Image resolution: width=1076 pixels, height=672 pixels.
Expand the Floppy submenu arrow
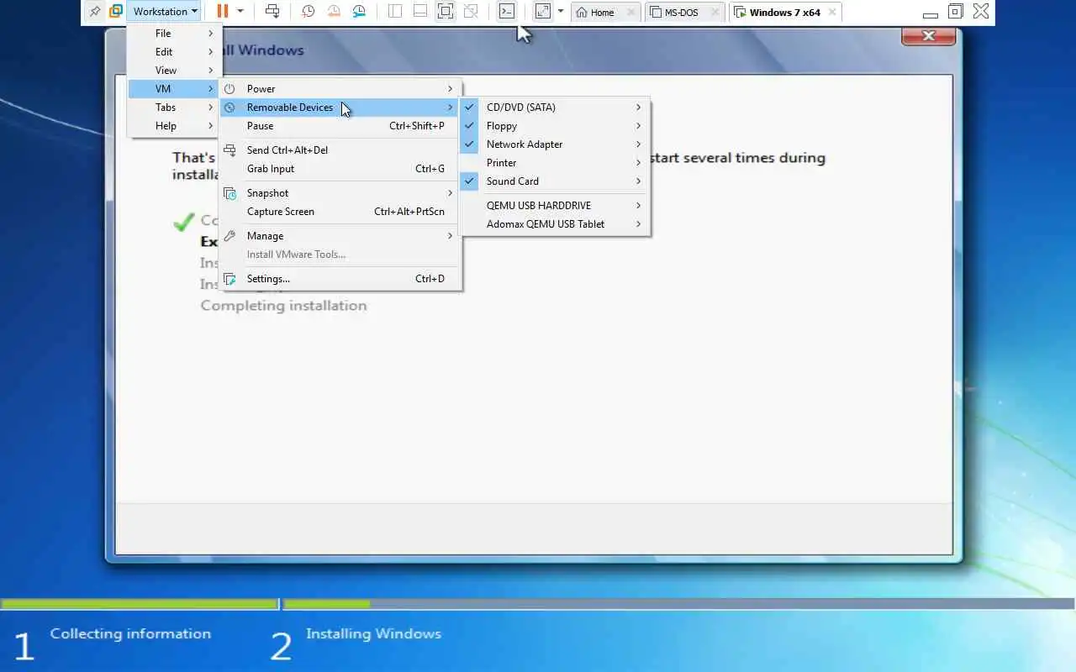(x=639, y=126)
